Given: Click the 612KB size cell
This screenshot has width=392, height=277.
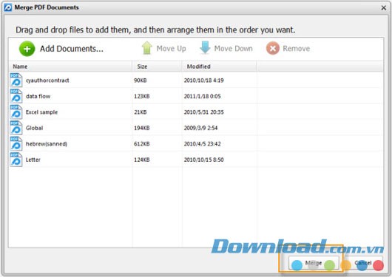Looking at the screenshot, I should coord(142,144).
